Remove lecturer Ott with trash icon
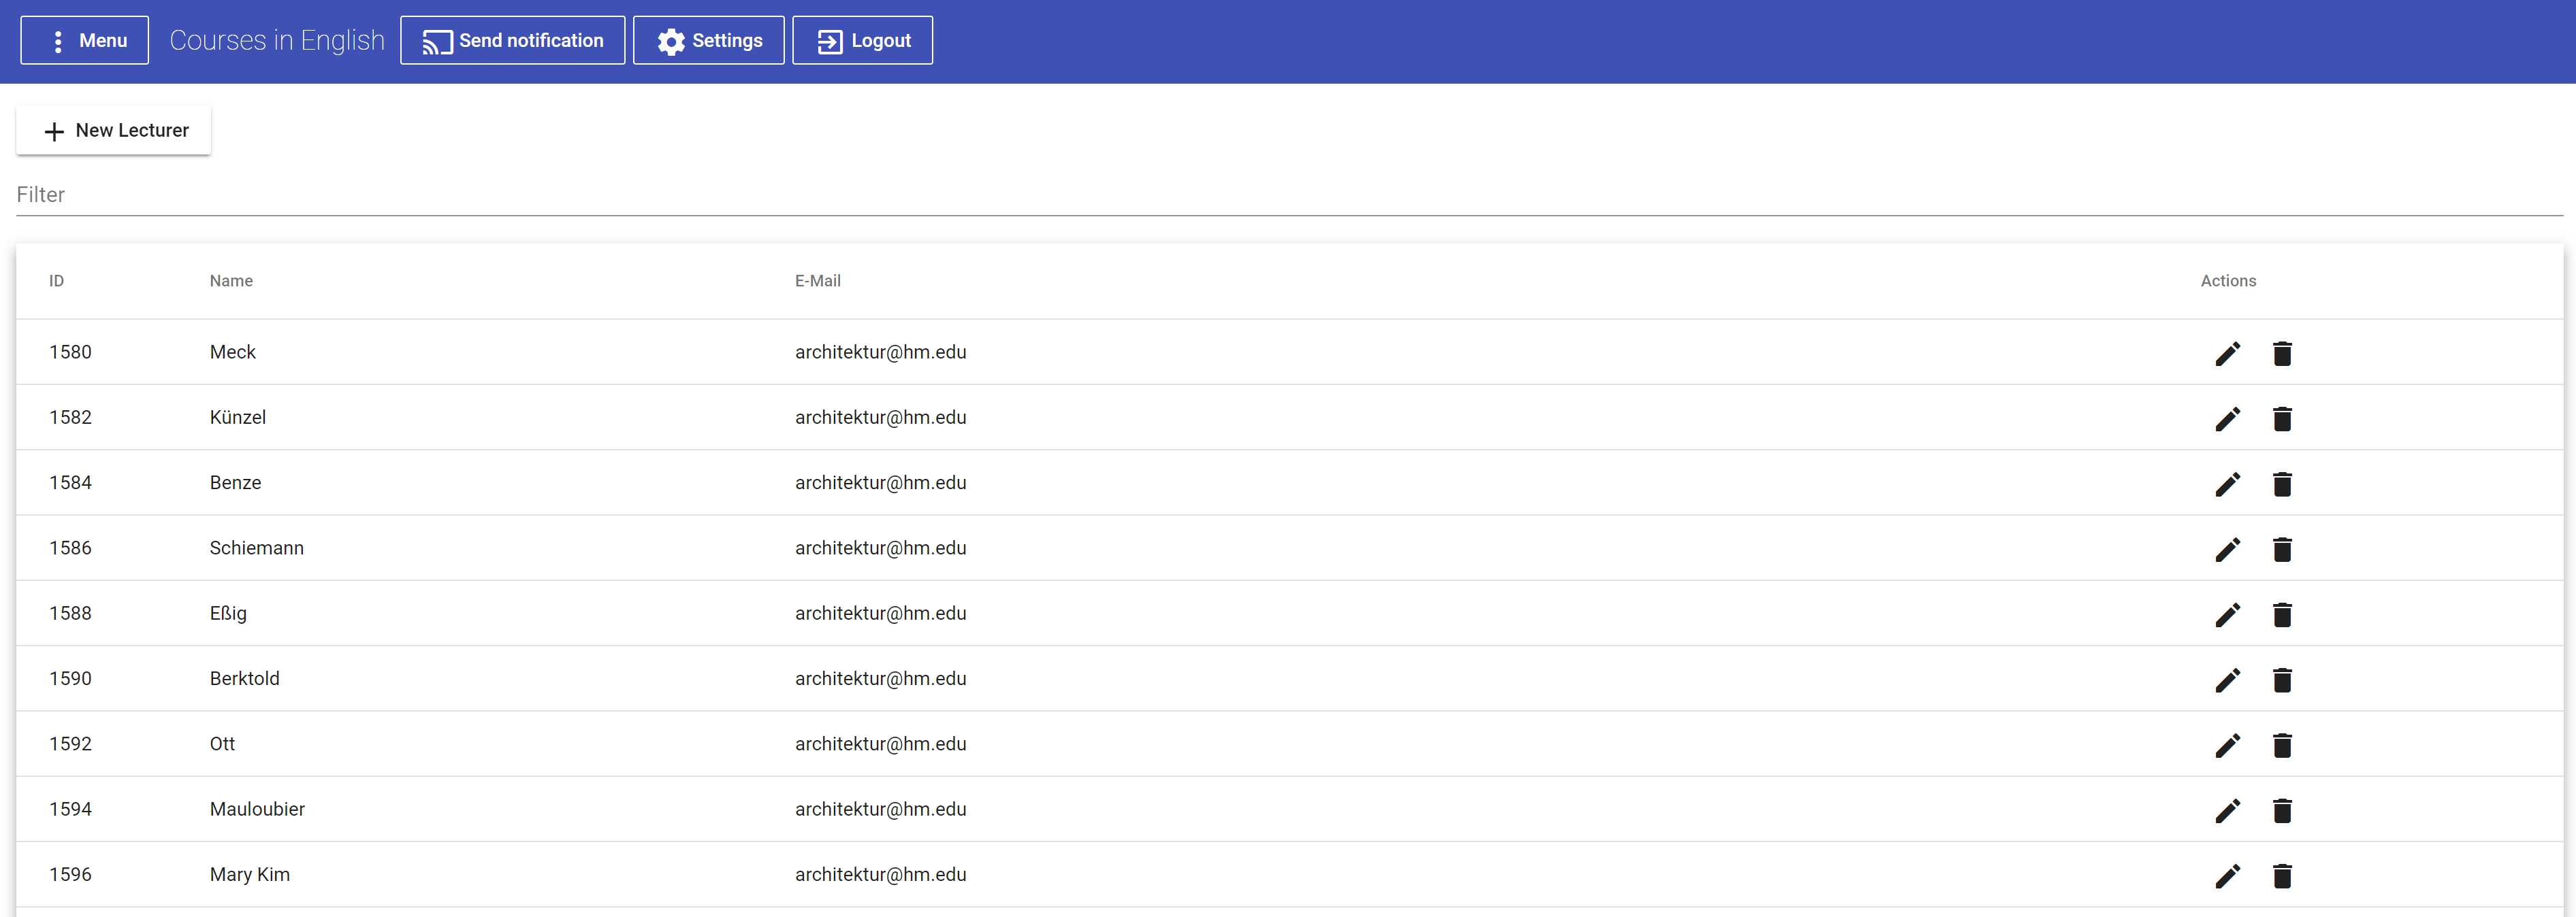The height and width of the screenshot is (917, 2576). click(x=2281, y=745)
